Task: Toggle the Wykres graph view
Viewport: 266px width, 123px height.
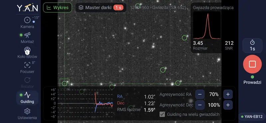Action: [58, 8]
